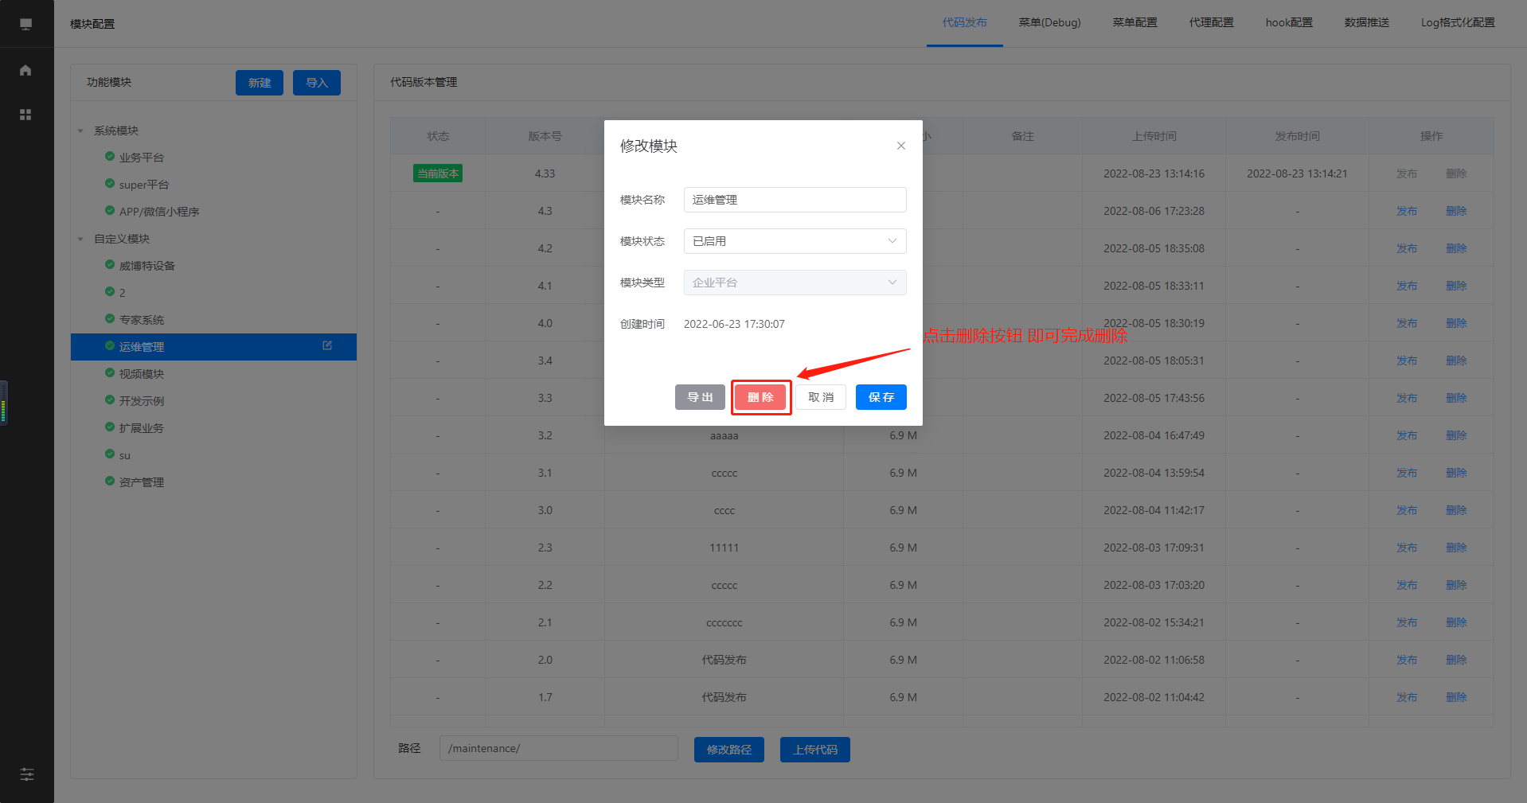This screenshot has width=1527, height=803.
Task: Click the 代码版本管理 panel title
Action: (424, 82)
